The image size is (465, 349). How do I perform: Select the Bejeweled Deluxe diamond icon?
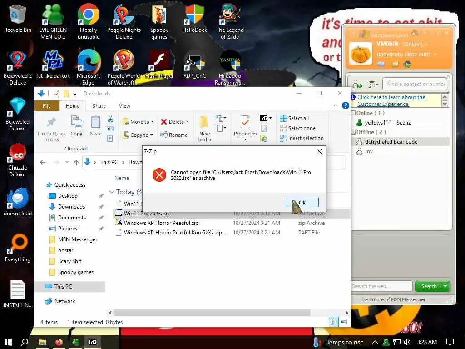(18, 114)
